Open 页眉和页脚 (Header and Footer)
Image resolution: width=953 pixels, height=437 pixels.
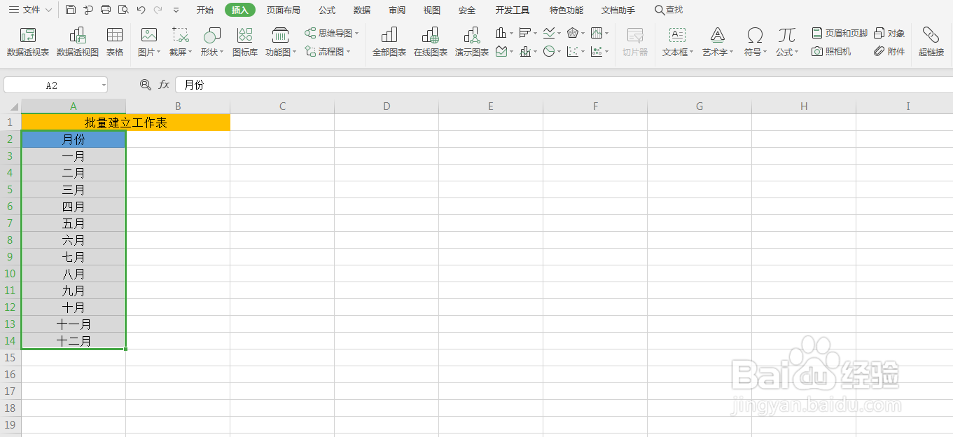pos(840,33)
